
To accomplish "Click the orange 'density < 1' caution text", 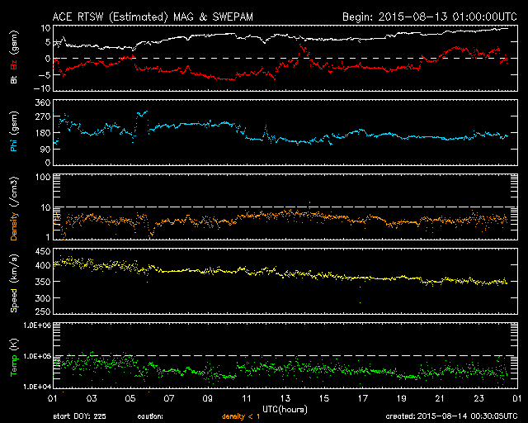I will tap(241, 416).
